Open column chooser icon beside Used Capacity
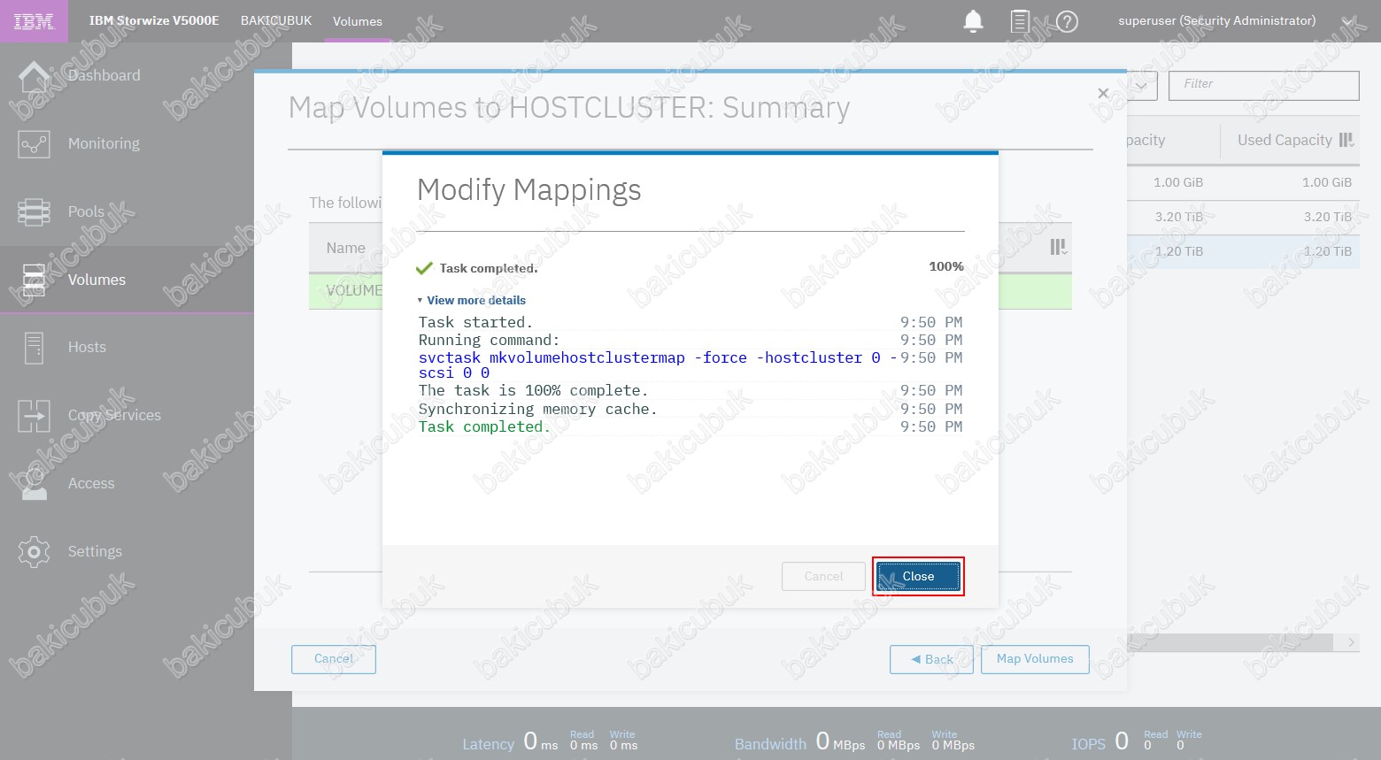1381x760 pixels. 1346,140
